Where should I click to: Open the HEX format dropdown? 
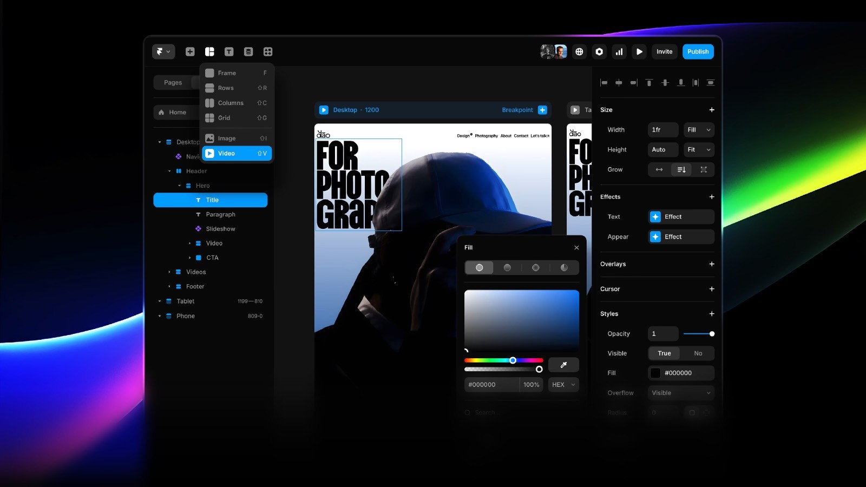click(563, 384)
